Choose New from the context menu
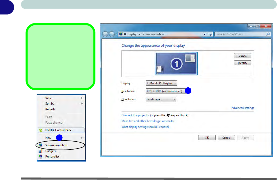Viewport: 277px width, 180px height. (x=61, y=138)
